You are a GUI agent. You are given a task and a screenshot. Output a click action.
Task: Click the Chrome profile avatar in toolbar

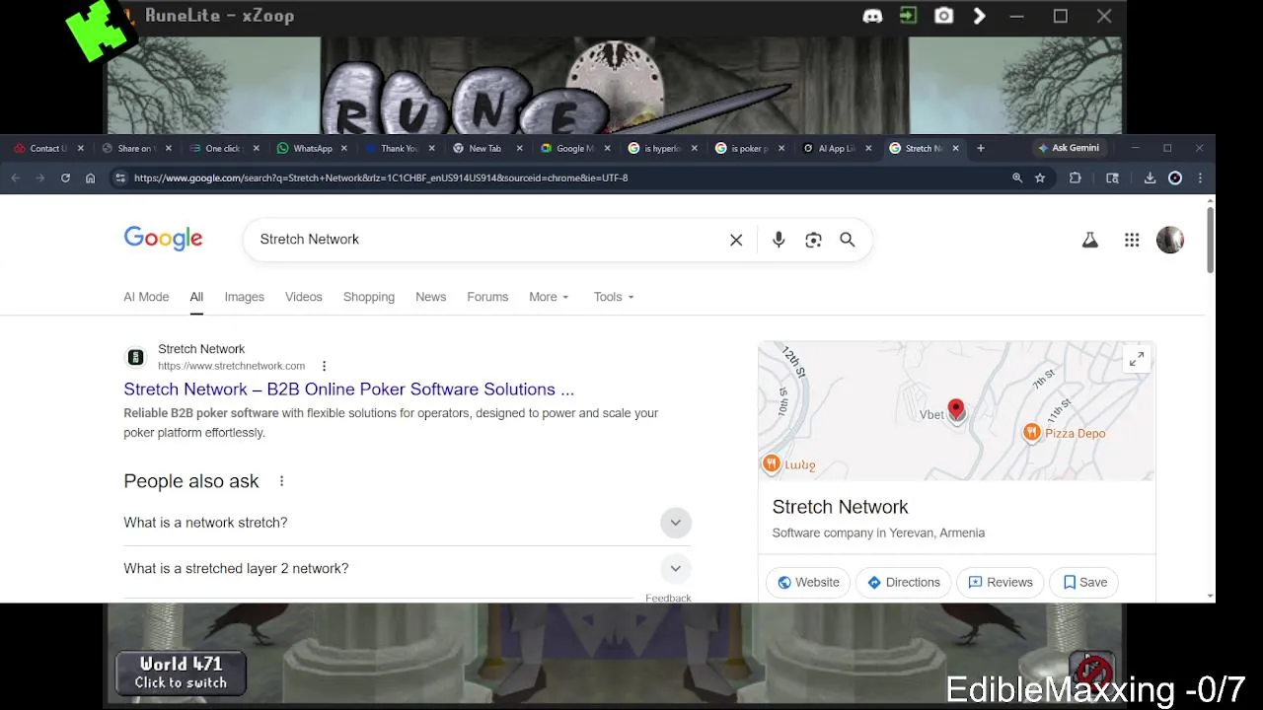(x=1175, y=178)
